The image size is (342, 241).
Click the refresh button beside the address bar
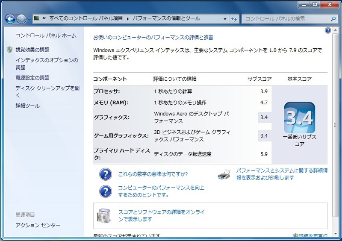click(234, 19)
